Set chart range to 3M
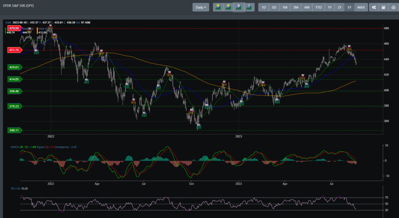This screenshot has width=399, height=218. 296,8
